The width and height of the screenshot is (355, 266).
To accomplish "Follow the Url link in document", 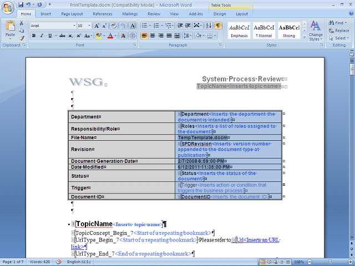I will coord(258,240).
